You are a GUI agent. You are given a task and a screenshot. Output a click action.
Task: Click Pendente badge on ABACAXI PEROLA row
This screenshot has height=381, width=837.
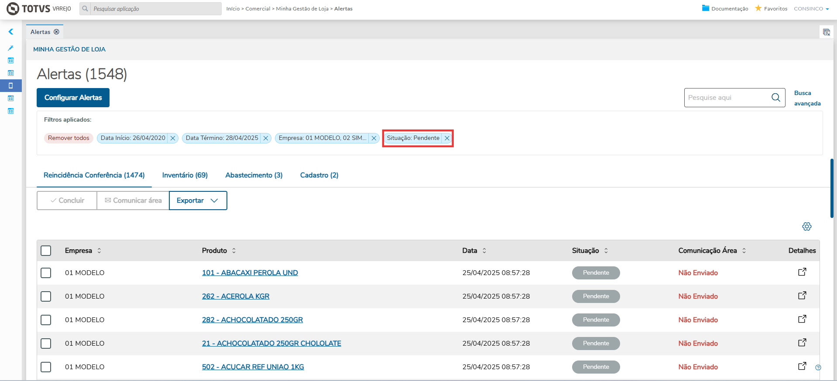click(x=596, y=273)
